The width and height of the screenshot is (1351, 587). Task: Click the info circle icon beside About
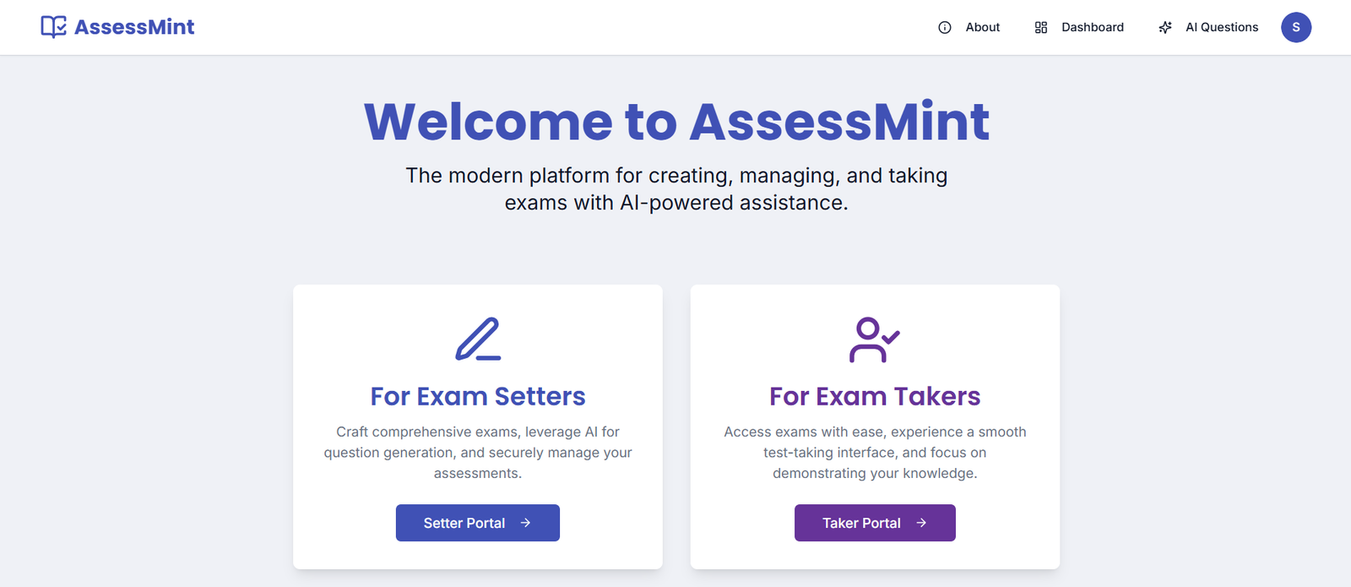tap(945, 28)
